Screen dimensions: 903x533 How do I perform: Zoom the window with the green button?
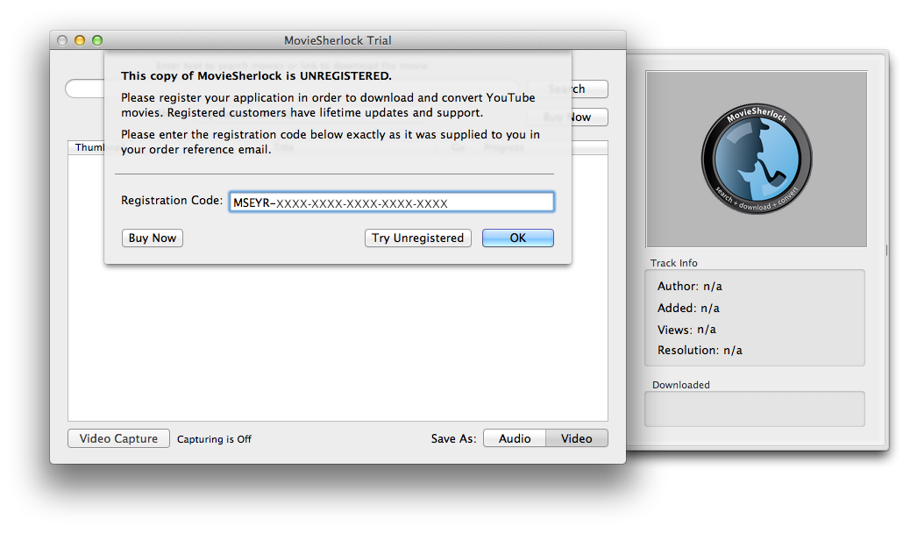(97, 40)
